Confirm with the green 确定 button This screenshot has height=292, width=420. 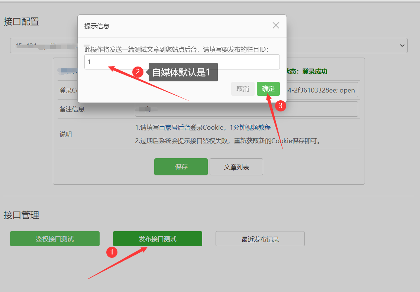(268, 89)
